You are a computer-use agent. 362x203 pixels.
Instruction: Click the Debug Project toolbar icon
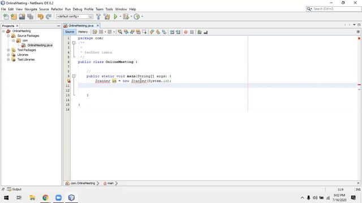click(126, 16)
